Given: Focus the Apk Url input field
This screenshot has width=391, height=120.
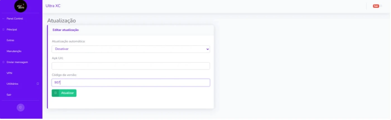Looking at the screenshot, I should point(131,66).
